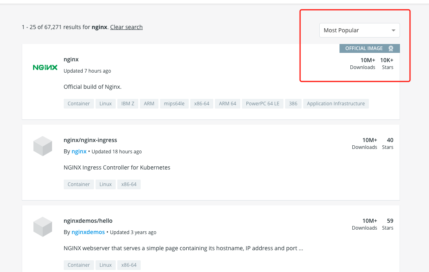
Task: Click the 386 tag
Action: coord(293,104)
